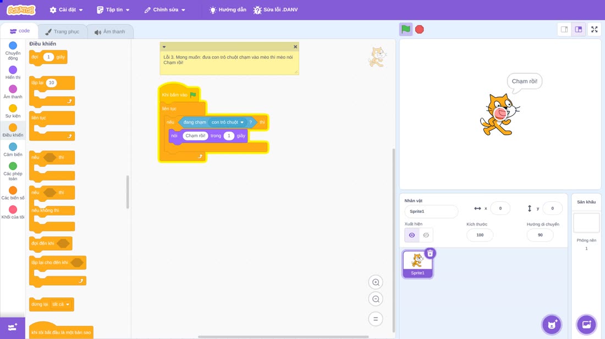Open the Tập tin file menu

113,10
